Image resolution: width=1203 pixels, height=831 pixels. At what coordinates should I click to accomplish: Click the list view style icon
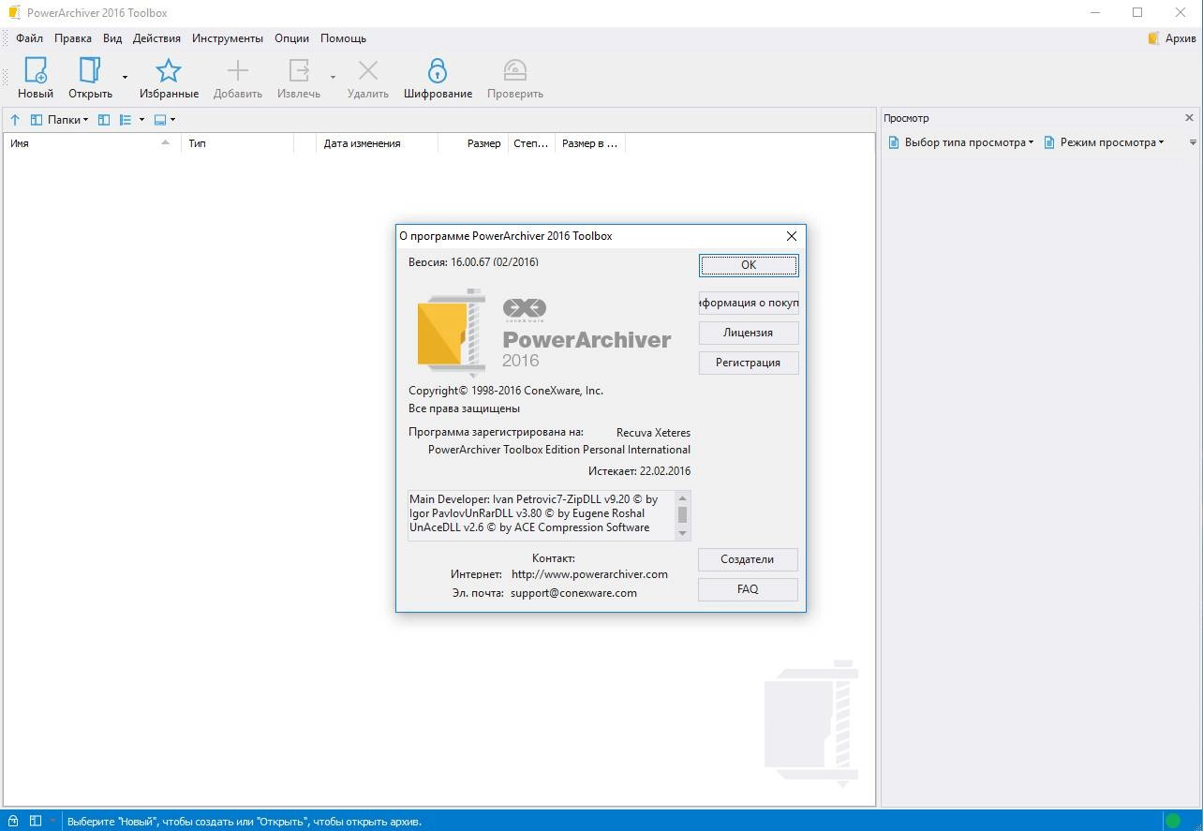[126, 120]
